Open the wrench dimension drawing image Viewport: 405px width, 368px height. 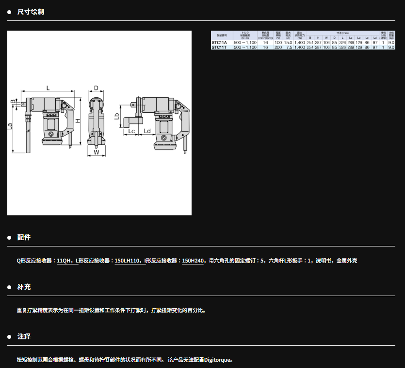tap(99, 123)
